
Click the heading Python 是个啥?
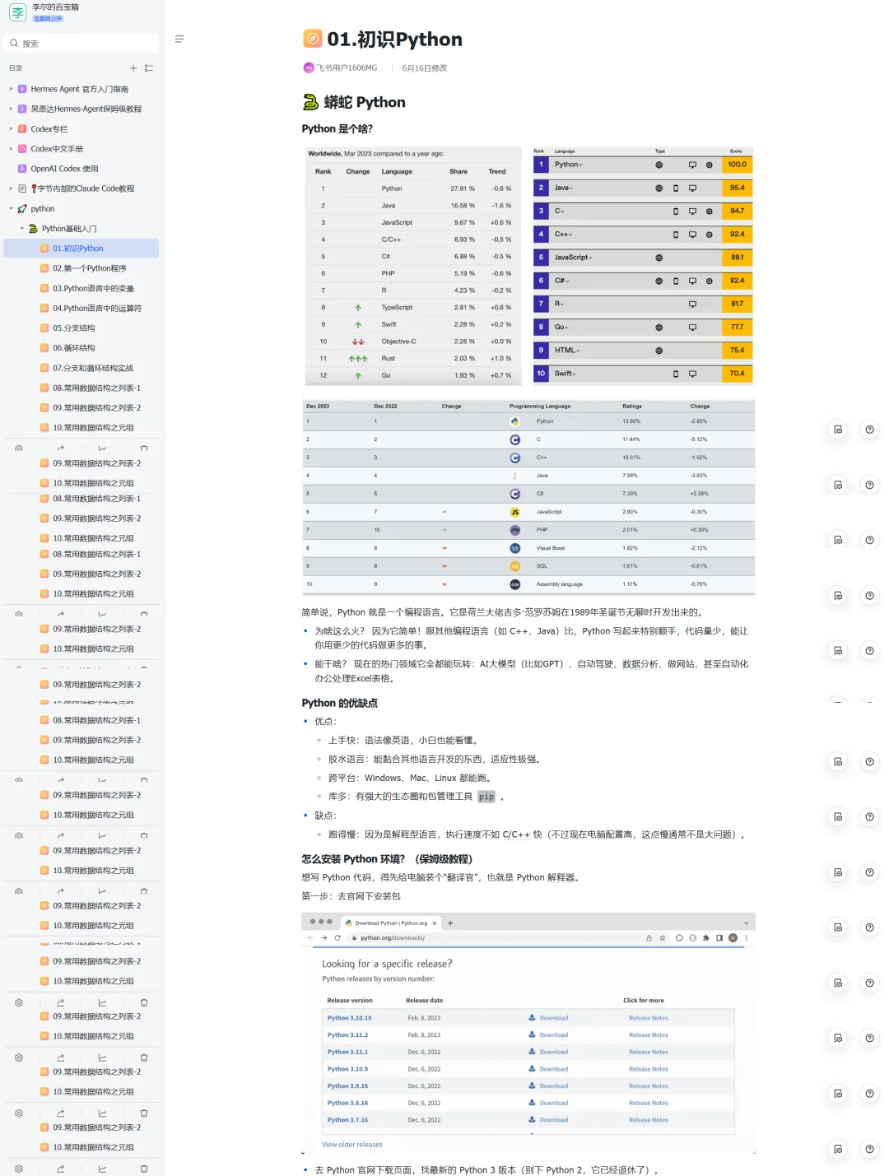tap(337, 129)
